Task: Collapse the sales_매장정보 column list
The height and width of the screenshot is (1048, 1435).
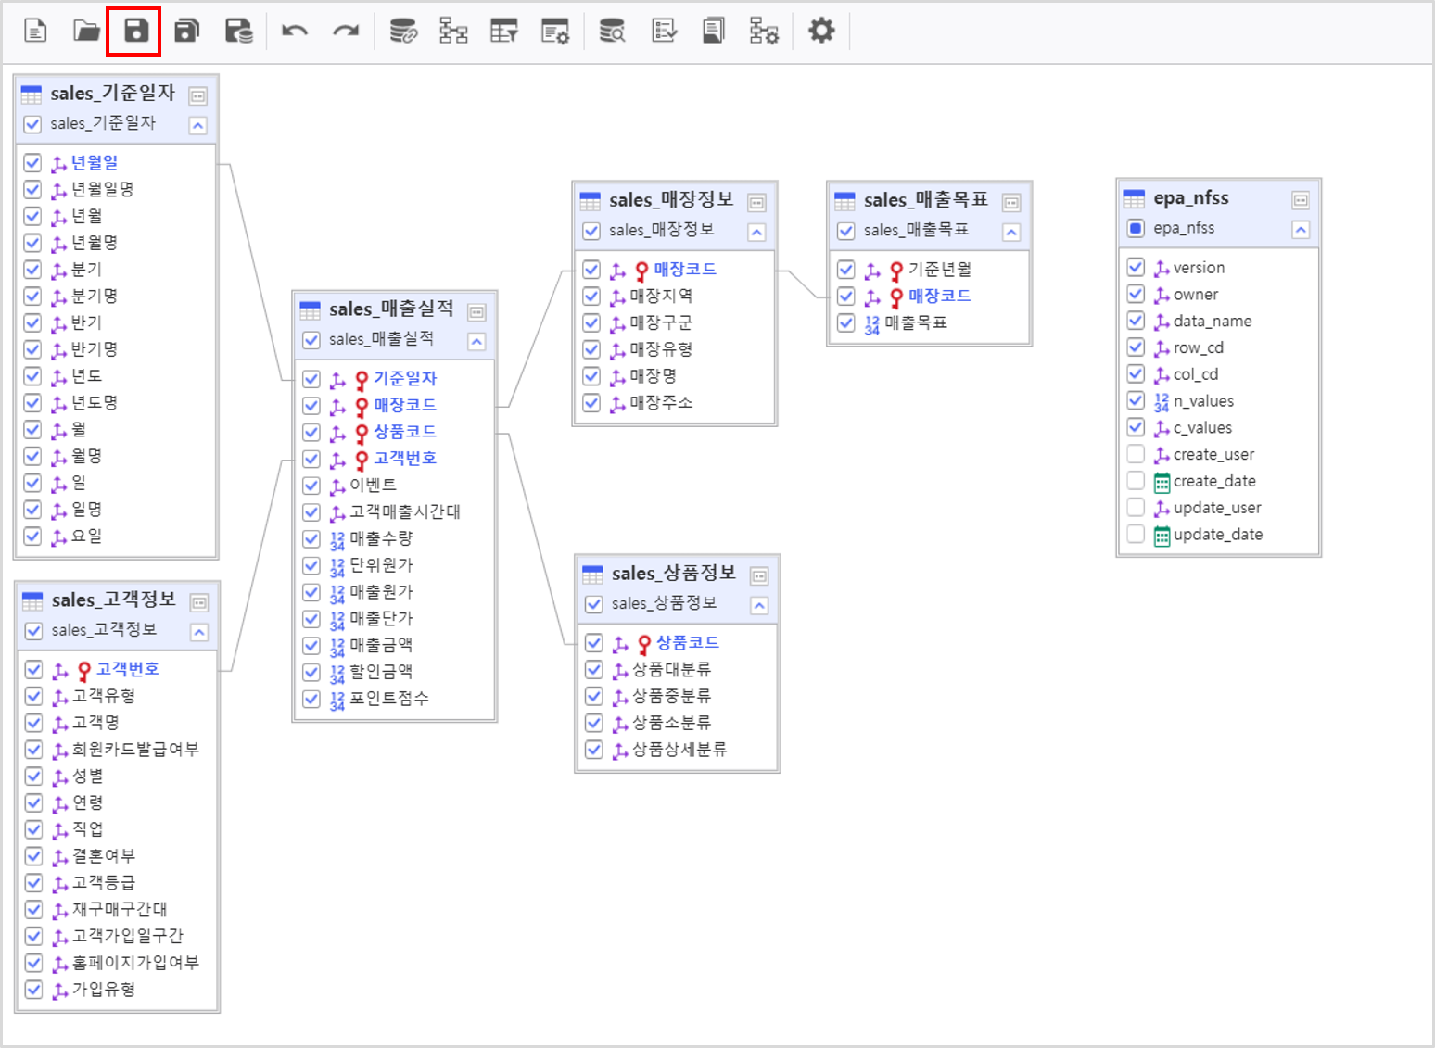Action: pyautogui.click(x=756, y=232)
